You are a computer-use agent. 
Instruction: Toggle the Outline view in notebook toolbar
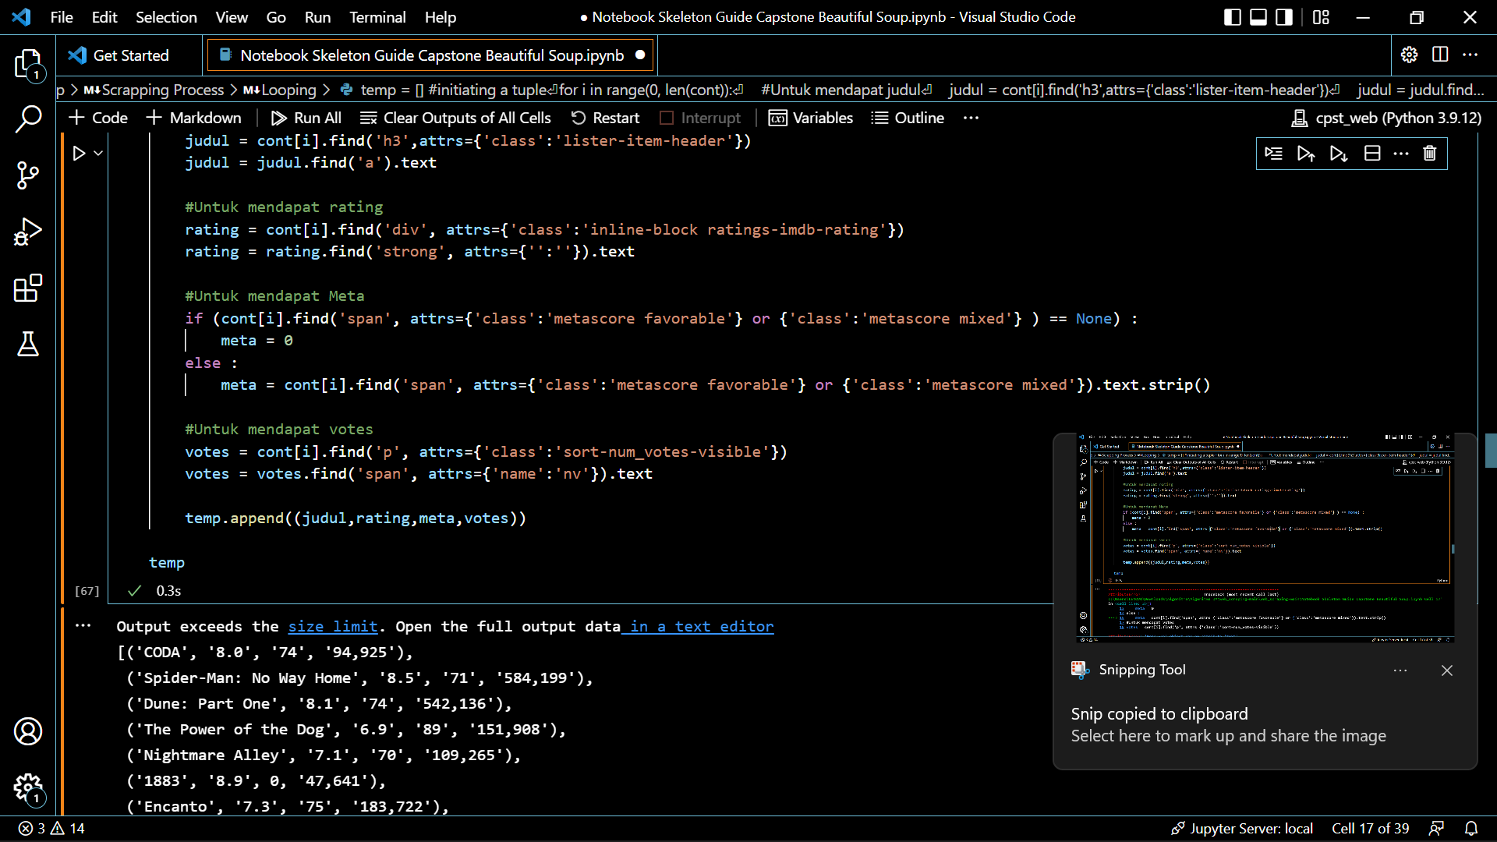908,118
